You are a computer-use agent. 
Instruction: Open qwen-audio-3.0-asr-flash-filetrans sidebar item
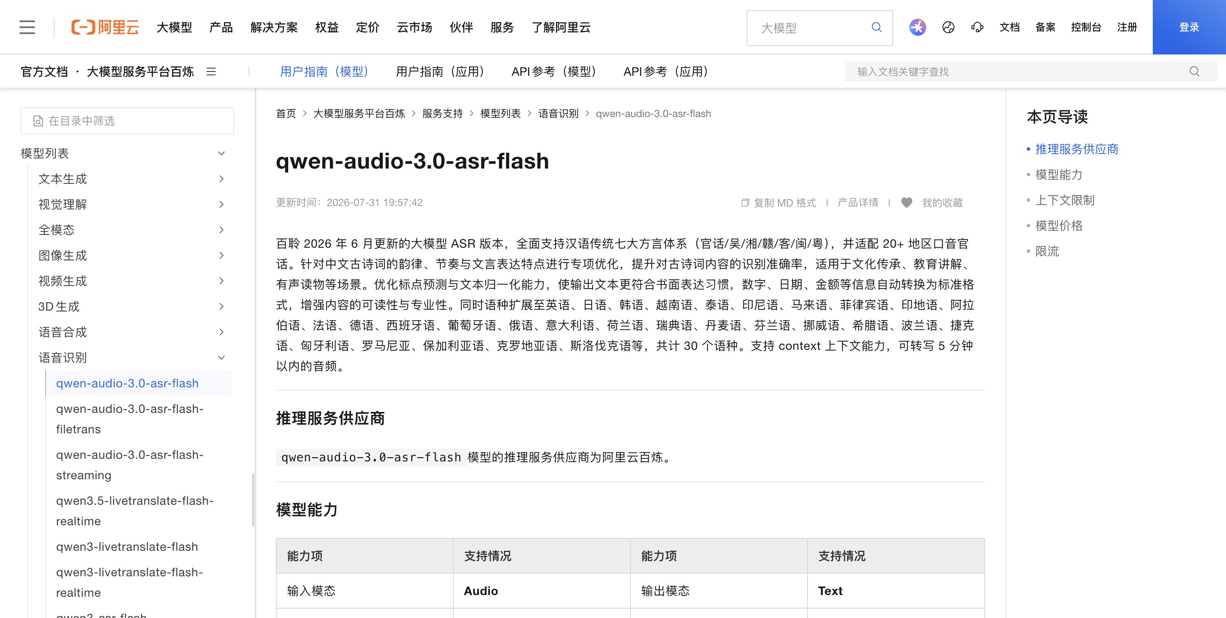coord(129,419)
